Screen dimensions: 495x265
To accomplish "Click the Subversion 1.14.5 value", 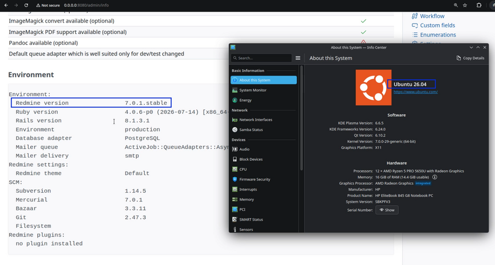I will click(135, 191).
